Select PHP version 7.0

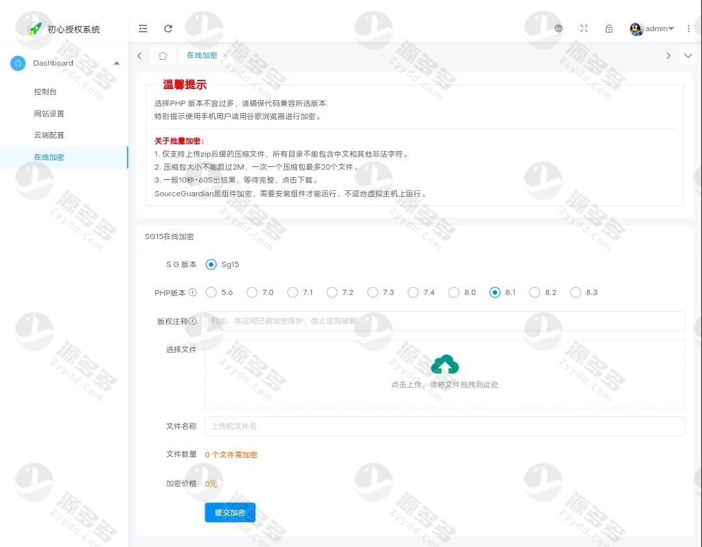(x=252, y=292)
